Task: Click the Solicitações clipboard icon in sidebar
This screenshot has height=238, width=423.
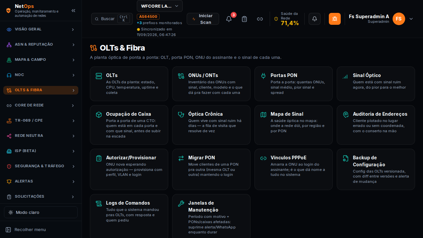Action: (x=9, y=197)
